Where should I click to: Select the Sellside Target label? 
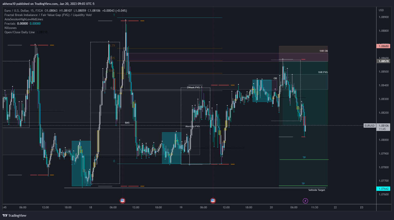pos(317,190)
